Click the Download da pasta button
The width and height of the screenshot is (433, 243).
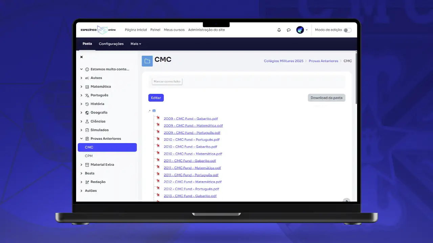tap(326, 98)
